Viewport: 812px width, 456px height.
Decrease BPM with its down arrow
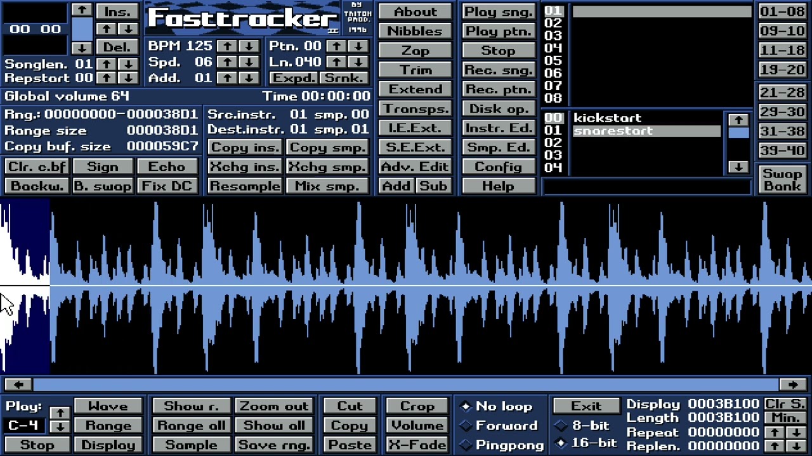249,46
